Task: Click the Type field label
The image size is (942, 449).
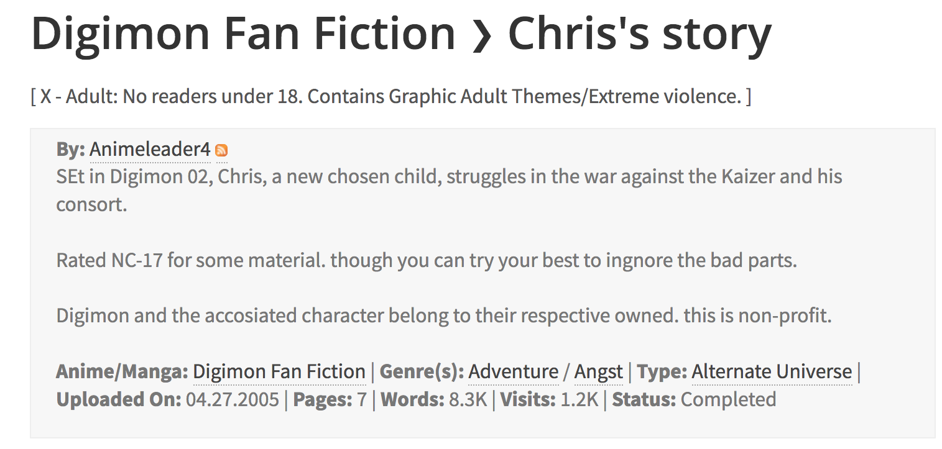Action: [x=662, y=371]
